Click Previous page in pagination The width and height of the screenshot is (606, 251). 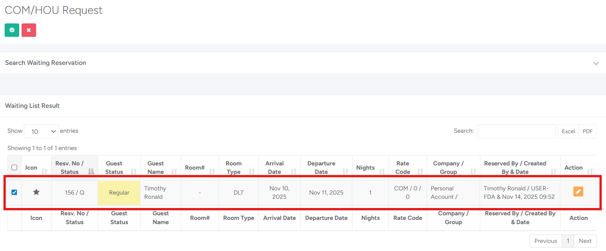coord(546,241)
